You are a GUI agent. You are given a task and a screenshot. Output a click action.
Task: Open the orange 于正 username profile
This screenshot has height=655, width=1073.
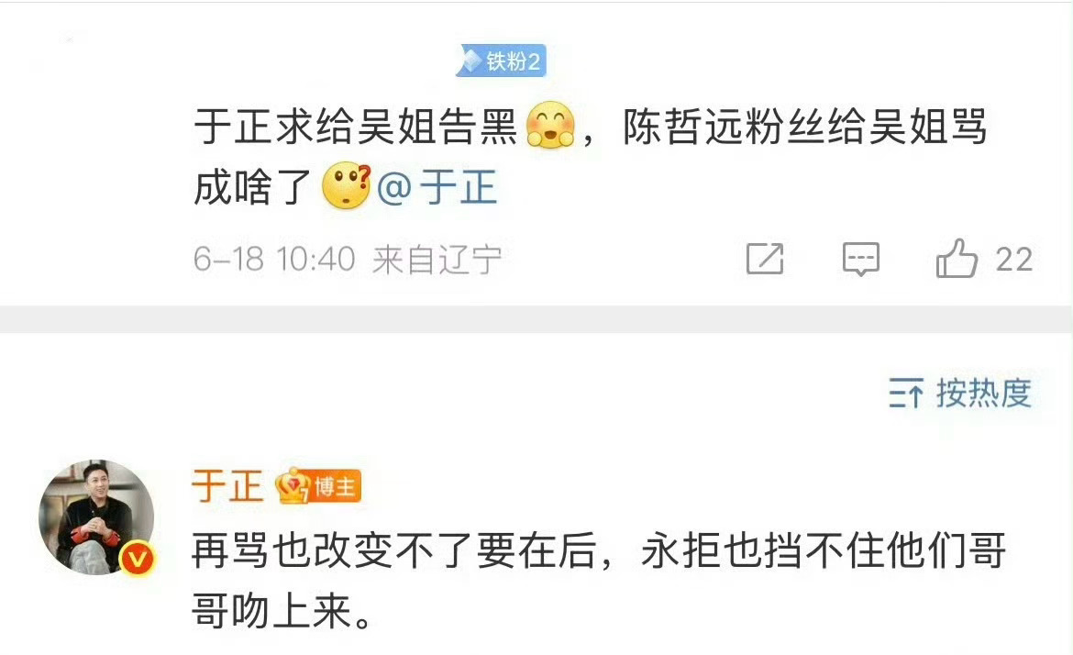[x=227, y=486]
